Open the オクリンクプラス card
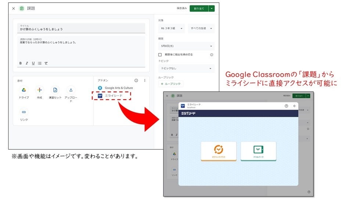Screen dimensions: 353x199 pyautogui.click(x=219, y=151)
